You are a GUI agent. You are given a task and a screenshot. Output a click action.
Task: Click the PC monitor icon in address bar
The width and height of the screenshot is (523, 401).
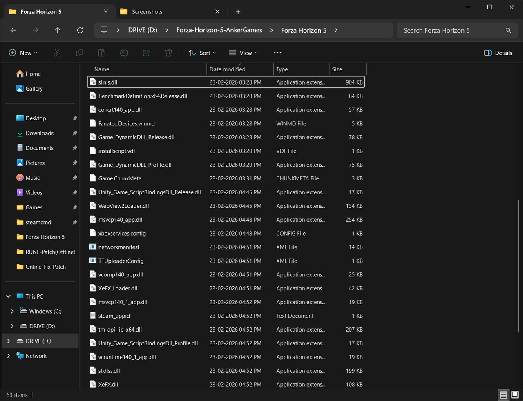[104, 30]
